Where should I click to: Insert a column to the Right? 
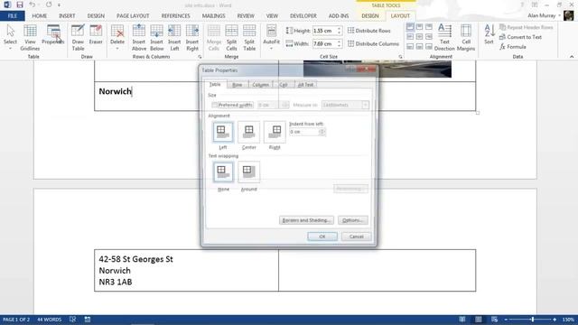coord(192,38)
